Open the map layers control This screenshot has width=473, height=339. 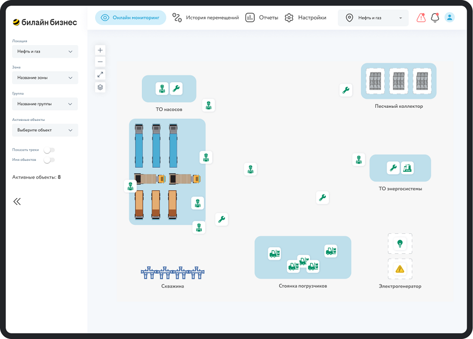100,87
